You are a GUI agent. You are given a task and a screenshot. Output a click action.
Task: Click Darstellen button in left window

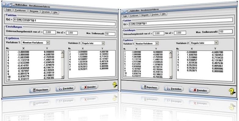coord(65,89)
